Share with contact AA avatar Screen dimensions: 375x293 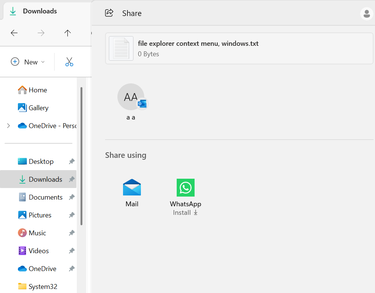point(131,97)
